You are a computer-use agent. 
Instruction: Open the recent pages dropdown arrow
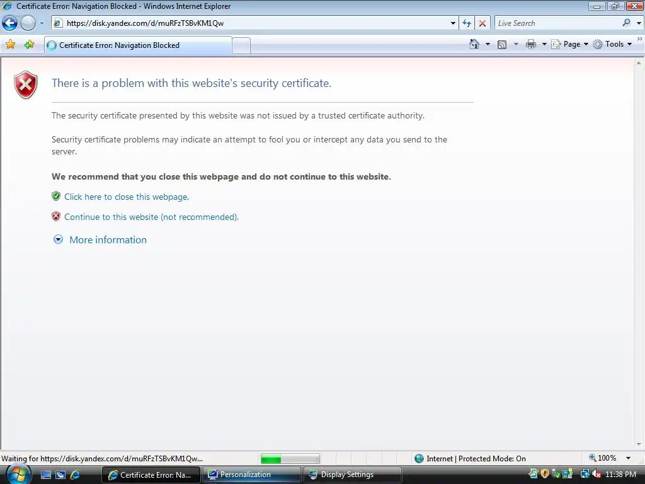tap(42, 23)
